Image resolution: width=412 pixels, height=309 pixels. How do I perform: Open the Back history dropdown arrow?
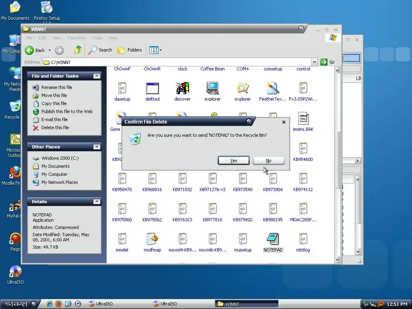coord(49,50)
